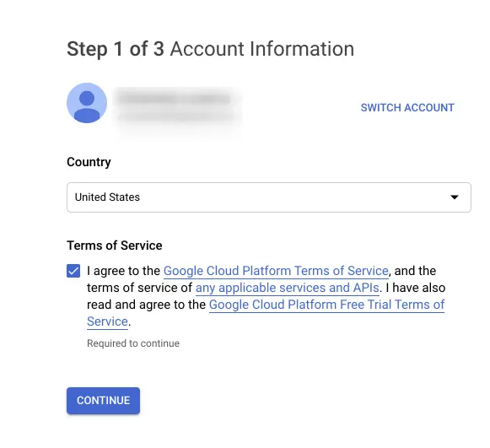Click the blurred account name text
The height and width of the screenshot is (448, 490).
(175, 99)
